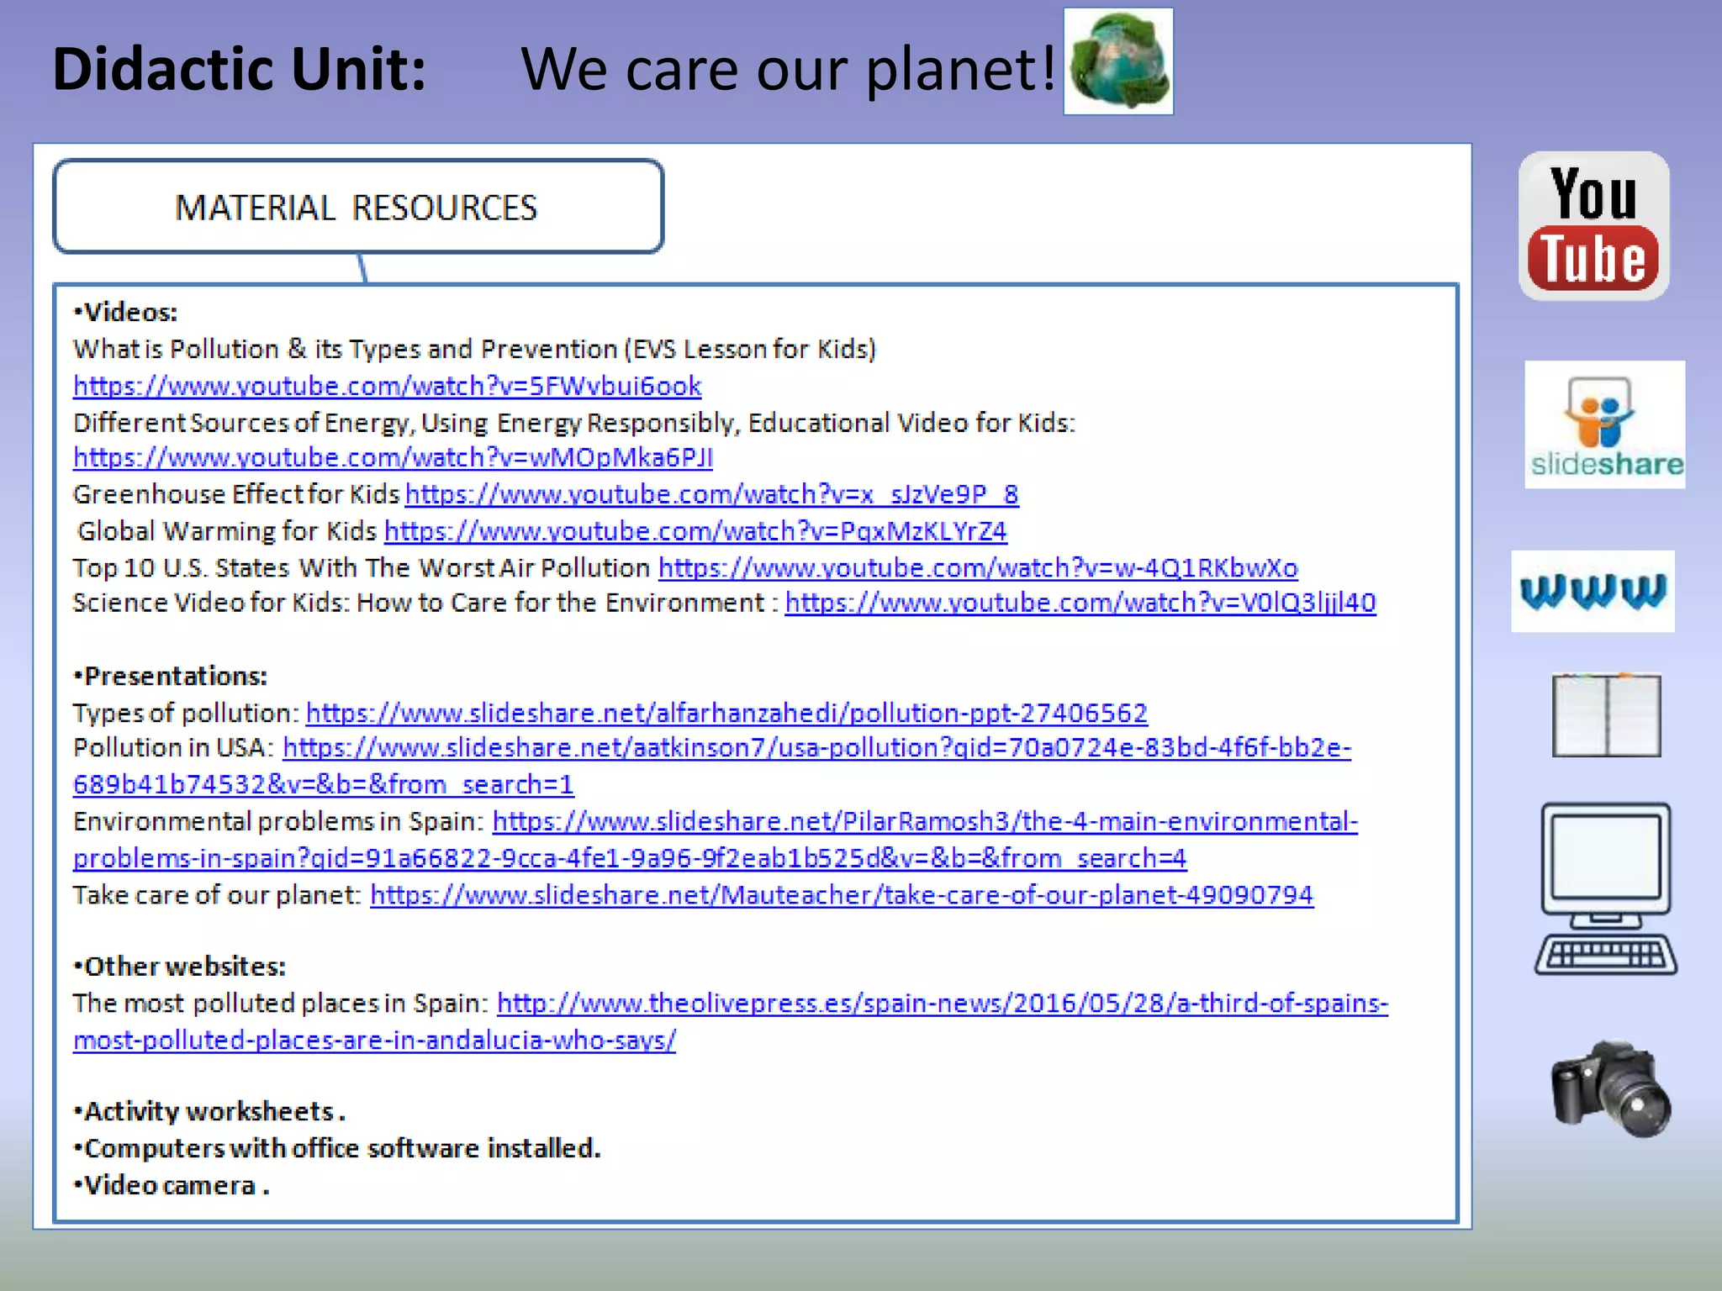Open Environmental problems in Spain presentation link
This screenshot has height=1291, width=1722.
(x=924, y=821)
